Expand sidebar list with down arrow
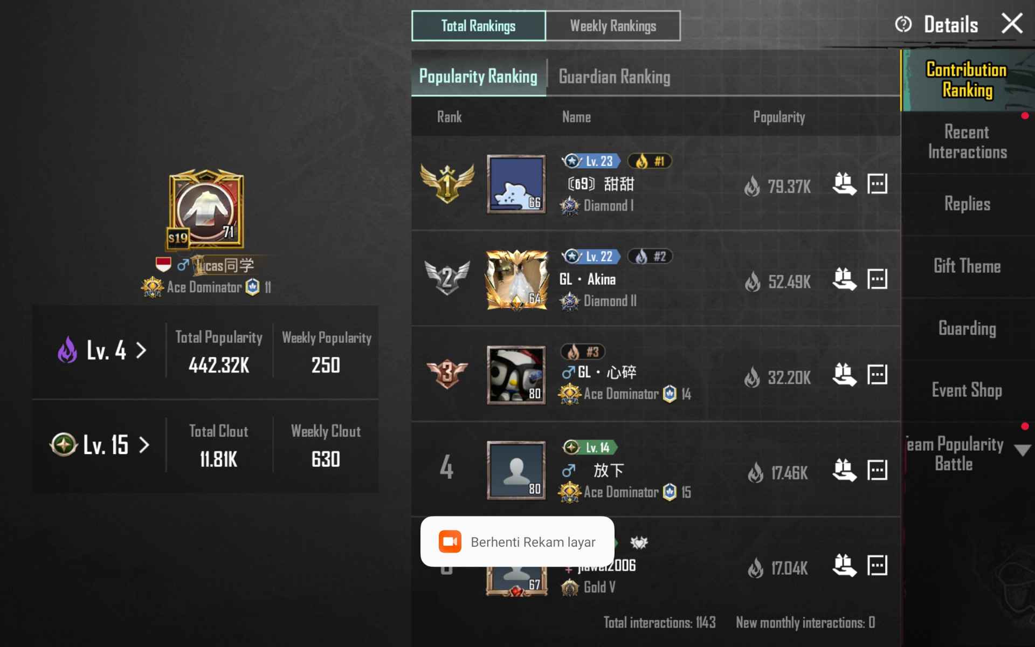Viewport: 1035px width, 647px height. pos(1023,450)
